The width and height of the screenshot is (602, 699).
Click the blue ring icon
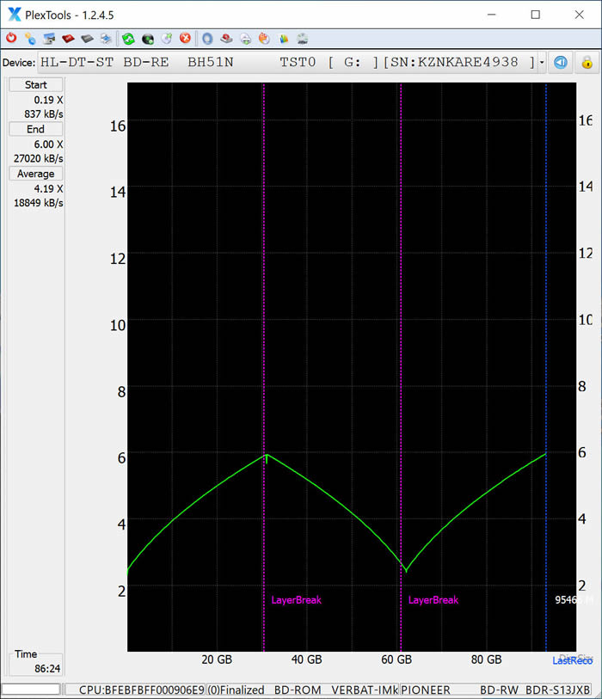(x=207, y=39)
